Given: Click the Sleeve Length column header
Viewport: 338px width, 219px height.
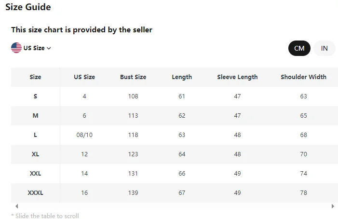Looking at the screenshot, I should [237, 77].
